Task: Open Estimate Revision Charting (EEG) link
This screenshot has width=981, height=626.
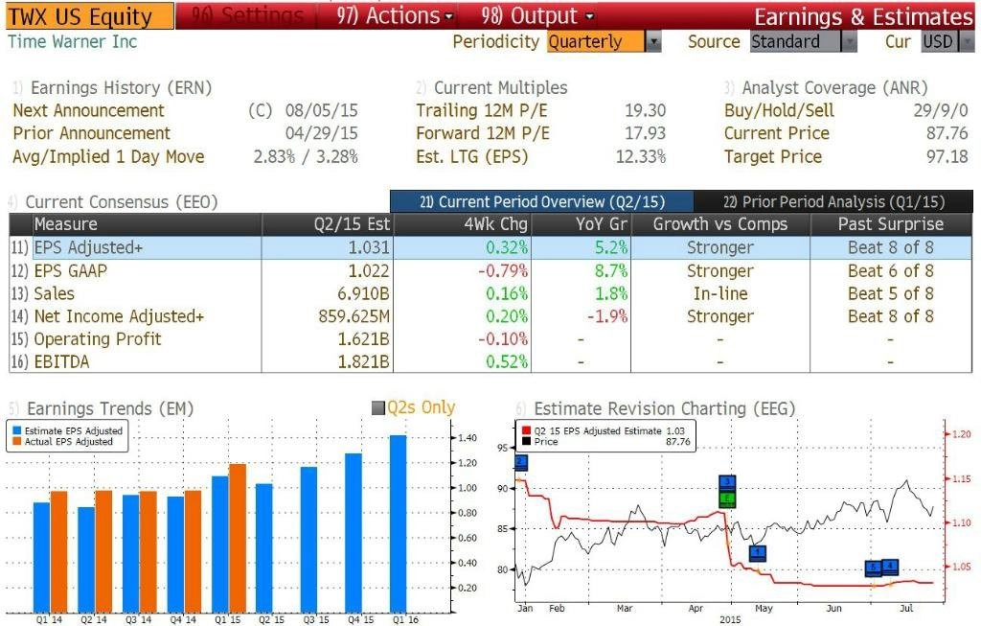Action: tap(665, 408)
